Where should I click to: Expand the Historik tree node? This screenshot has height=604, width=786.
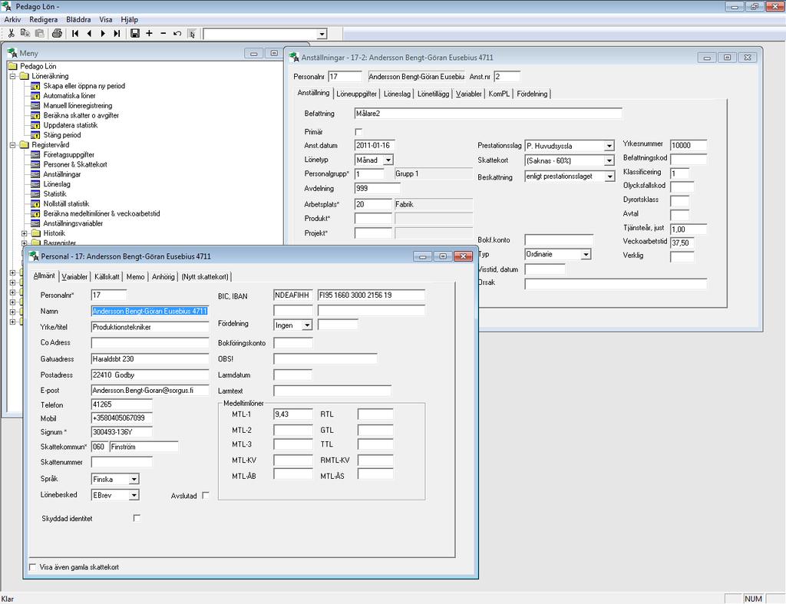[24, 233]
